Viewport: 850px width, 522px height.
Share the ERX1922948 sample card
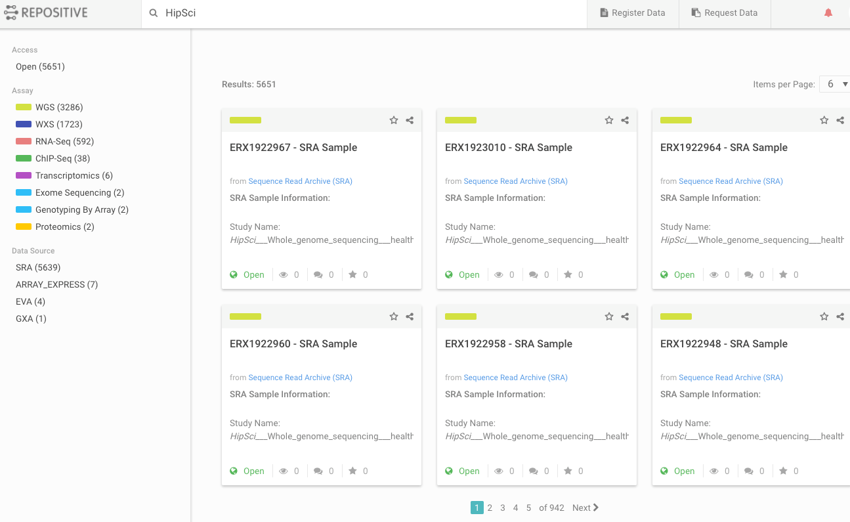click(x=840, y=316)
